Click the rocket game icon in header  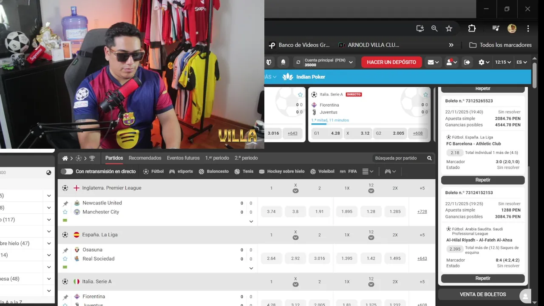(x=283, y=62)
